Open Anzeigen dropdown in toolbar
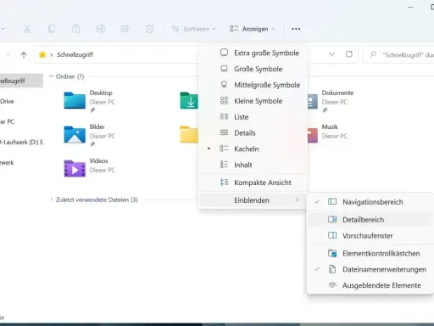 252,29
